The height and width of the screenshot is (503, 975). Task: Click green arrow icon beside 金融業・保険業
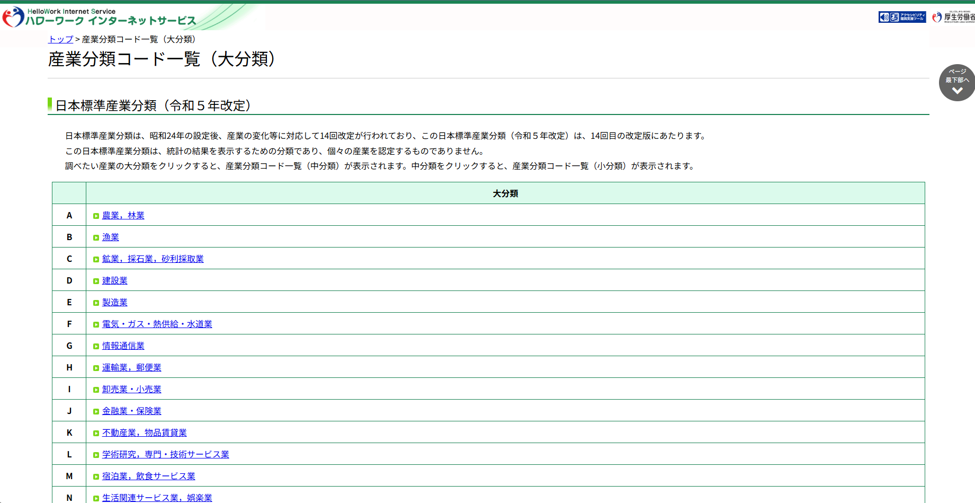[96, 411]
